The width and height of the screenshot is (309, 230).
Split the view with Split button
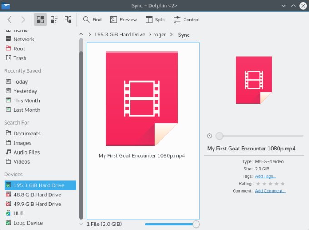(155, 20)
